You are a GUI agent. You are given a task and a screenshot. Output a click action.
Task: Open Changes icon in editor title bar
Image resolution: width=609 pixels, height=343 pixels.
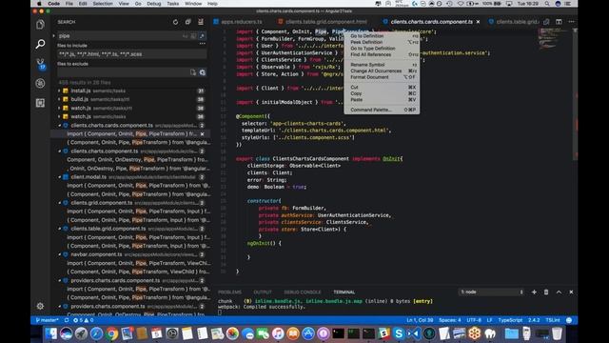click(546, 22)
